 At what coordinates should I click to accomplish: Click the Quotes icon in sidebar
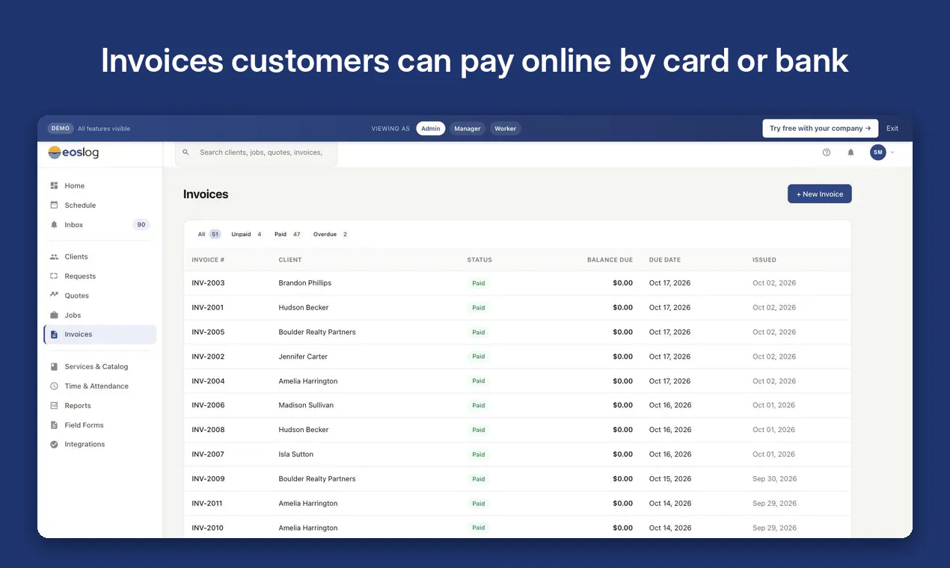pos(54,295)
